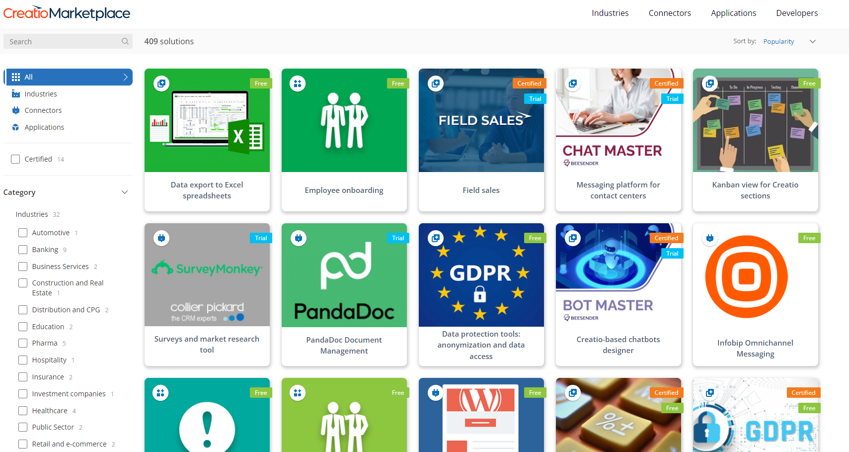
Task: Open the Field sales solution title
Action: coord(481,190)
